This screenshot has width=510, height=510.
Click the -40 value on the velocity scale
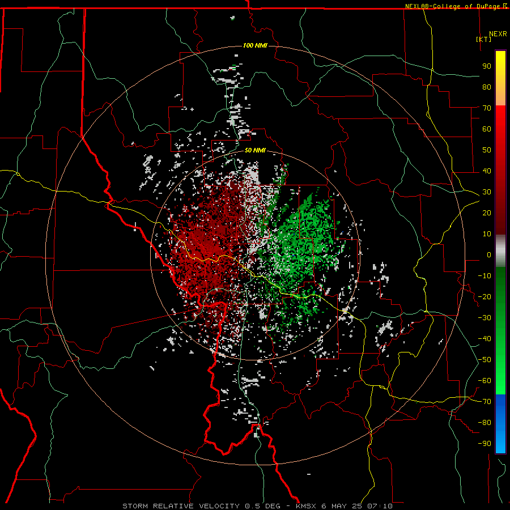[x=484, y=339]
